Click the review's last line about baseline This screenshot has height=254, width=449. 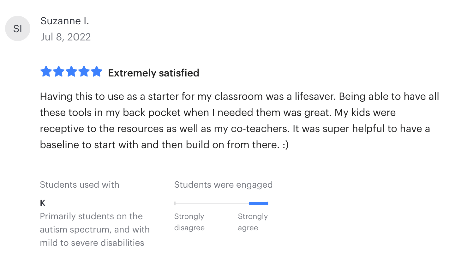164,145
